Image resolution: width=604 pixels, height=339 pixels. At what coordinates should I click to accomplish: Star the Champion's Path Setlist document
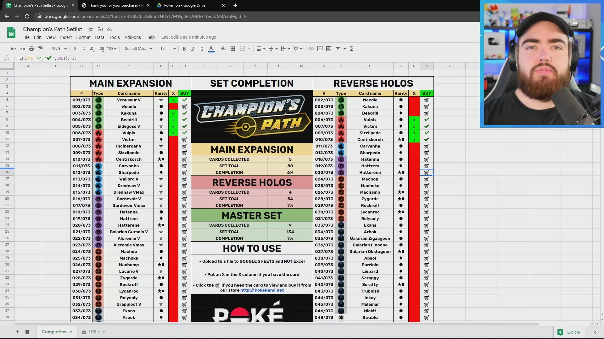91,29
